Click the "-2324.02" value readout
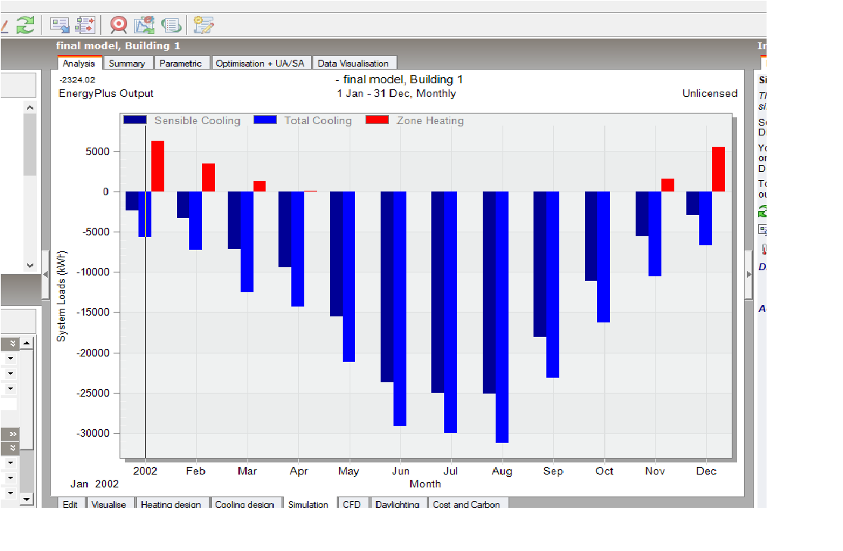843x551 pixels. (x=77, y=79)
